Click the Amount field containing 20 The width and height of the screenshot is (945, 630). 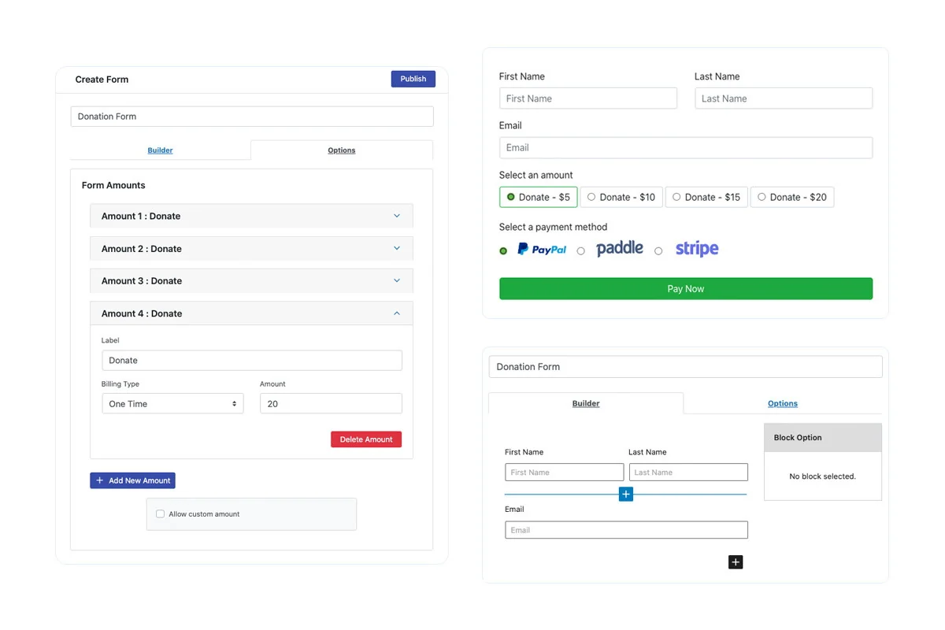331,404
